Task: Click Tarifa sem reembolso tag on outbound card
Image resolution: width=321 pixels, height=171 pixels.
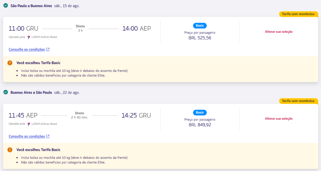Action: click(x=298, y=14)
